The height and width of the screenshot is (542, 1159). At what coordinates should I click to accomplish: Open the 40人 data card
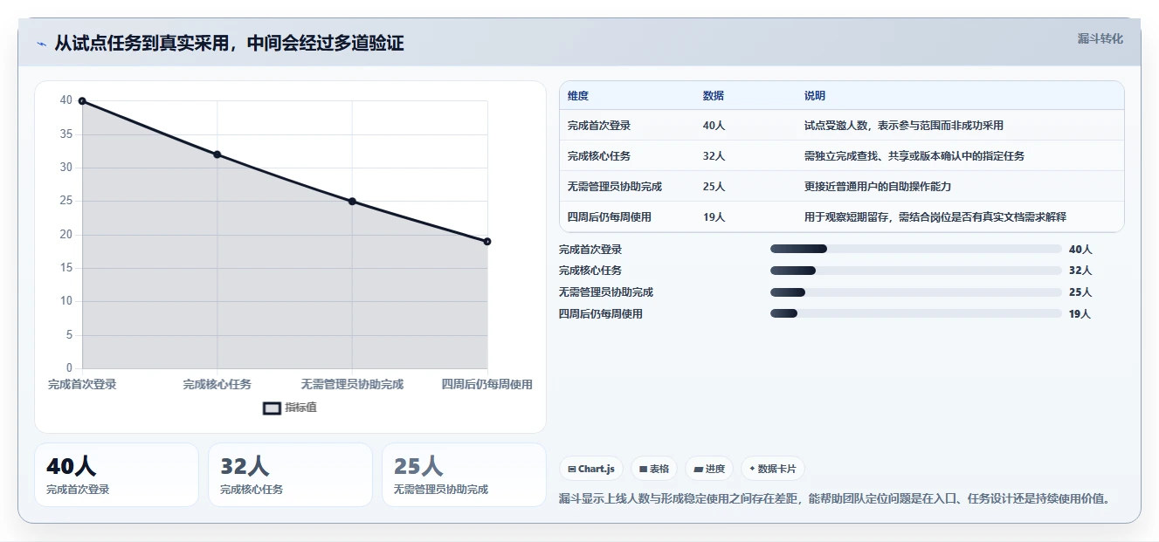tap(116, 475)
